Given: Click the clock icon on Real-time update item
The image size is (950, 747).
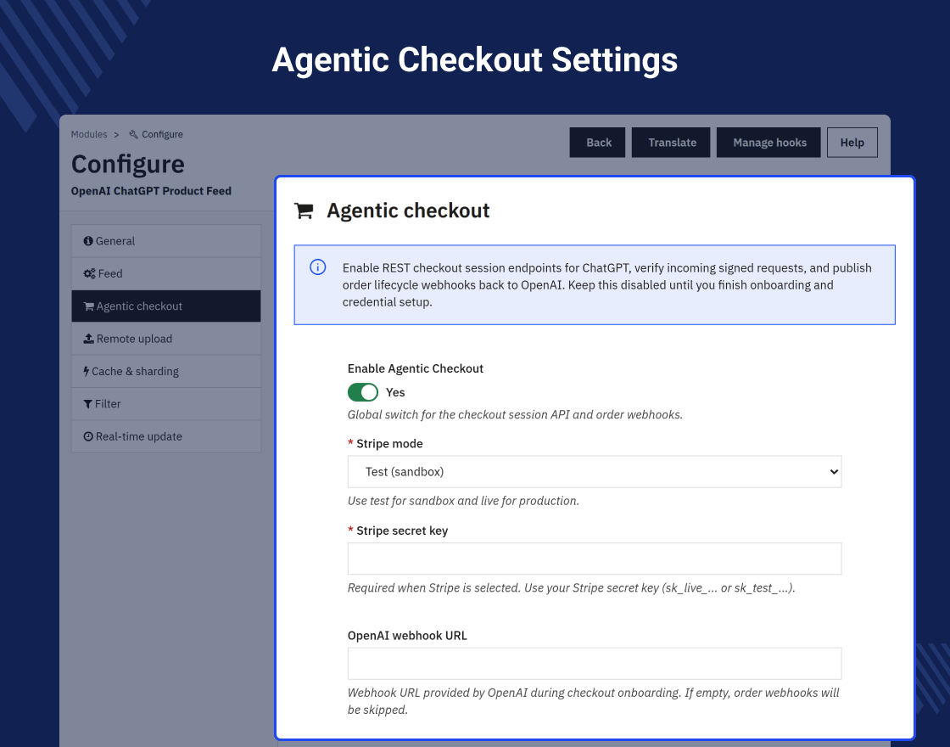Looking at the screenshot, I should point(88,436).
